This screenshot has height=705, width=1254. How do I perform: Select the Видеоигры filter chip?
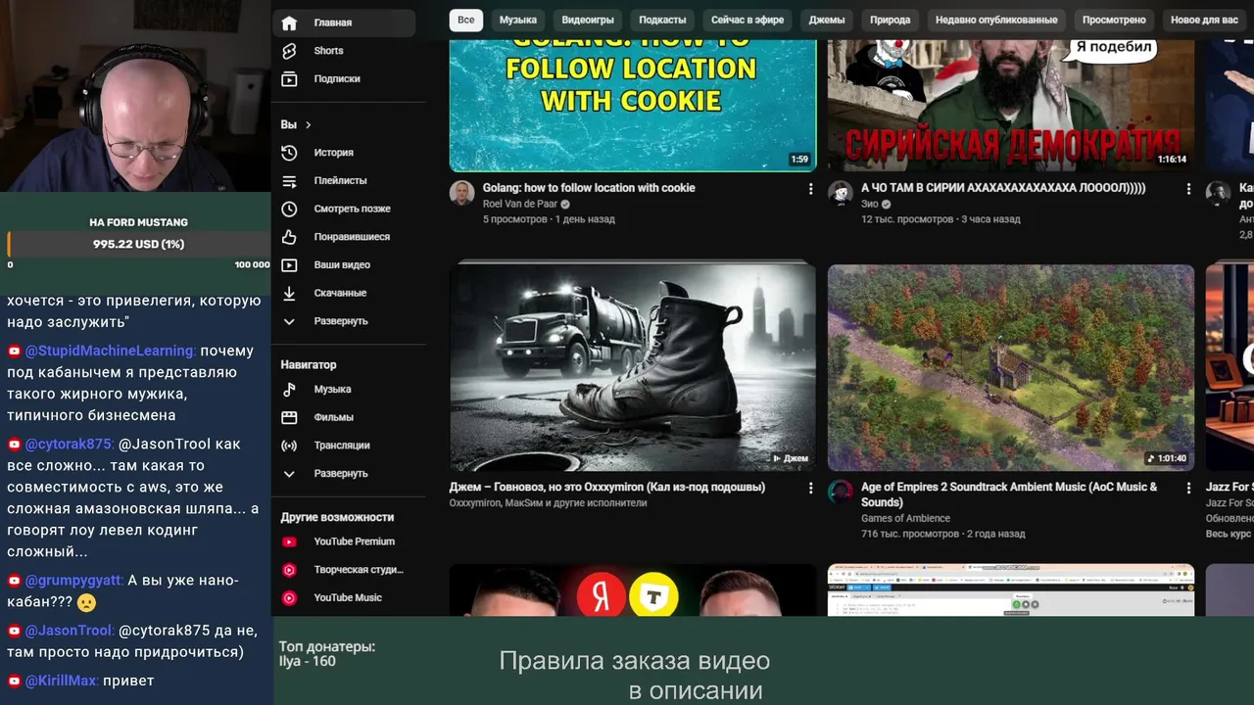point(588,20)
